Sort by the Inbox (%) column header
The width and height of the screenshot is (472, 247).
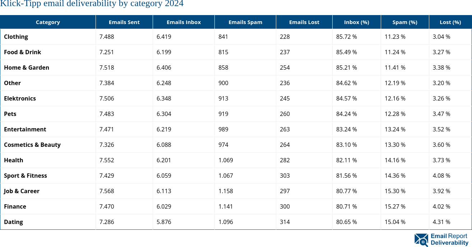(x=357, y=22)
